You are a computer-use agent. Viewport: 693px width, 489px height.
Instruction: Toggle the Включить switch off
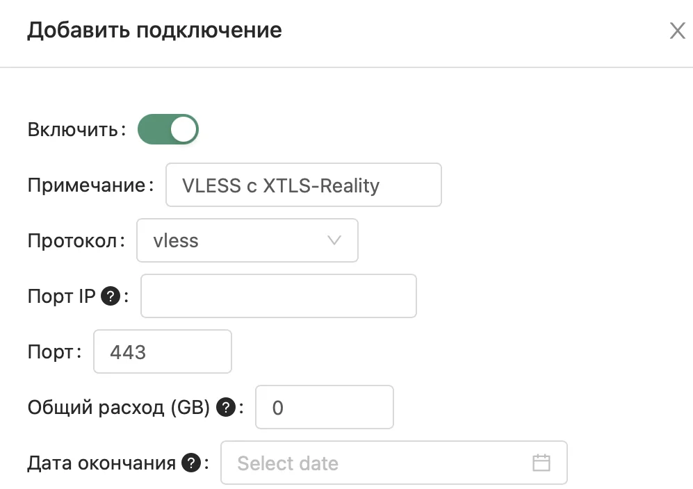[168, 130]
